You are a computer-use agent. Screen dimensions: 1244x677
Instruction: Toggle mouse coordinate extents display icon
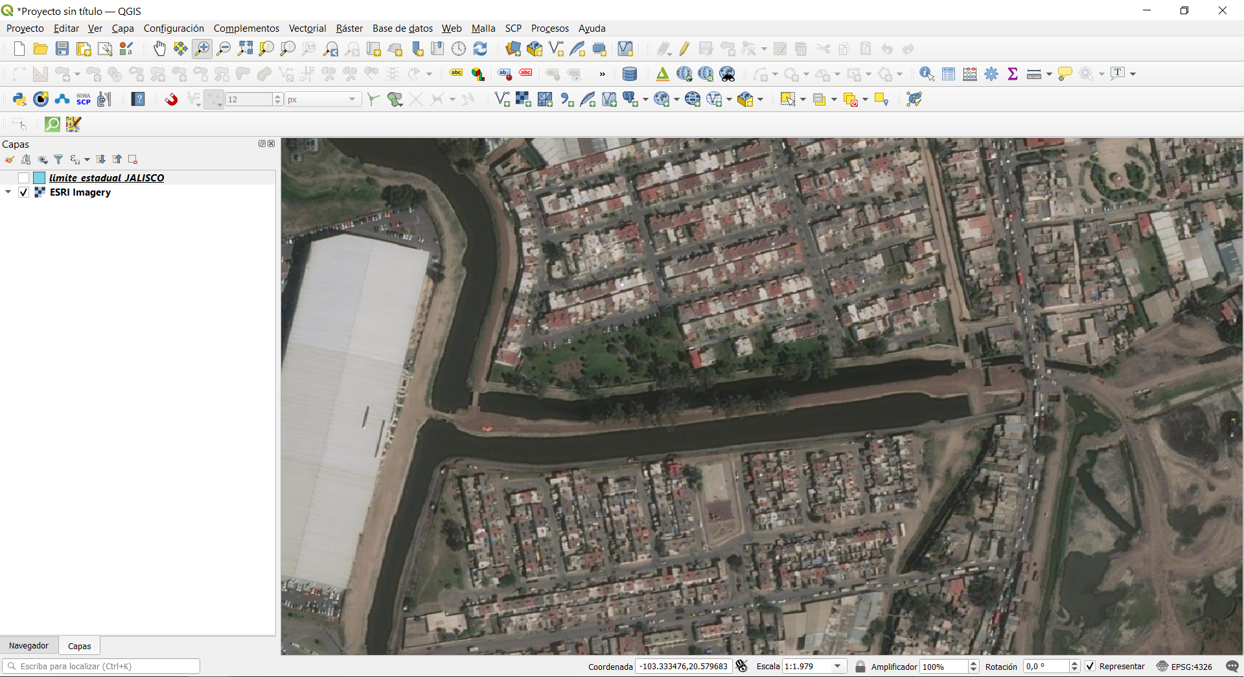pyautogui.click(x=742, y=666)
